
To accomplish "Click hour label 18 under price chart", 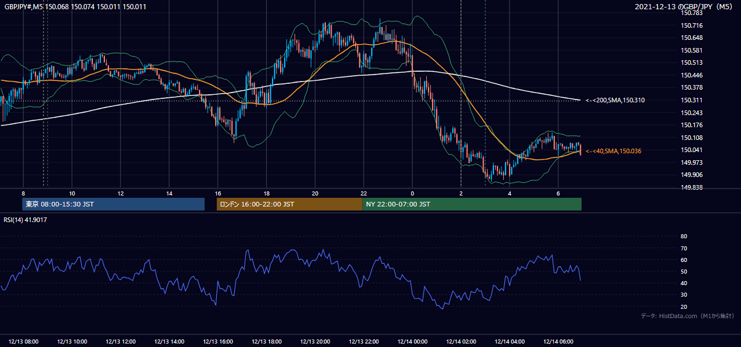I will click(x=266, y=193).
